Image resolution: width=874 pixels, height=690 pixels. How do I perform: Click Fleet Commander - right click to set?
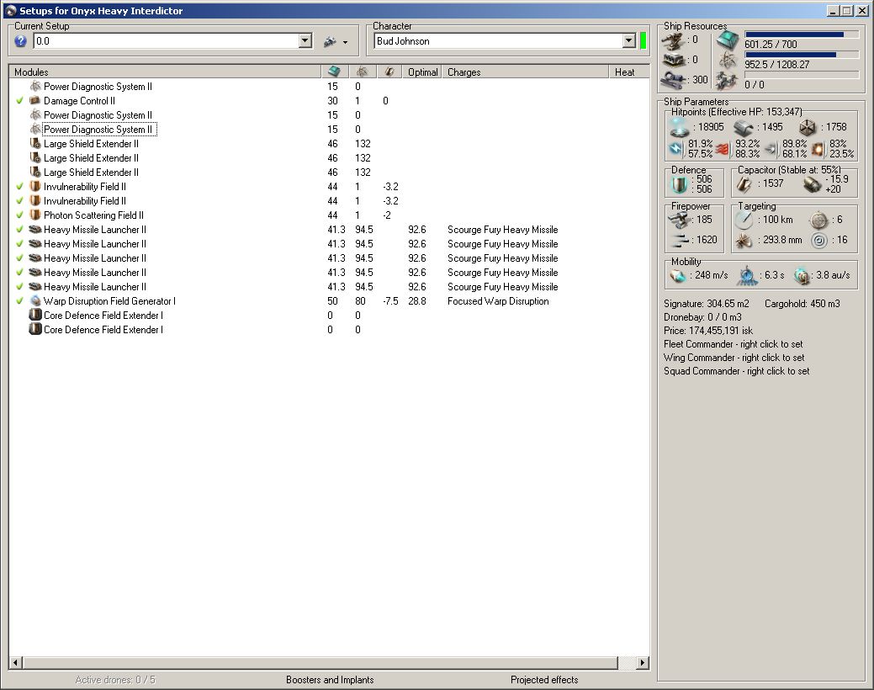[x=733, y=344]
